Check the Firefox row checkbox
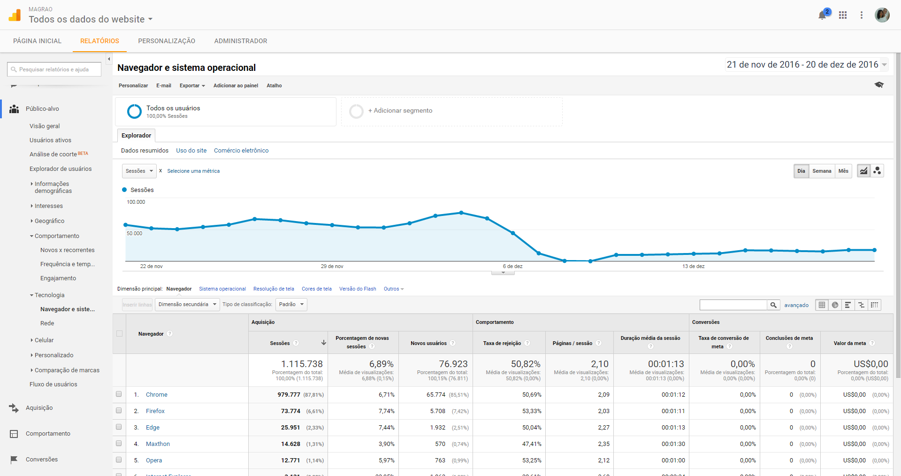Viewport: 901px width, 476px height. pos(119,411)
